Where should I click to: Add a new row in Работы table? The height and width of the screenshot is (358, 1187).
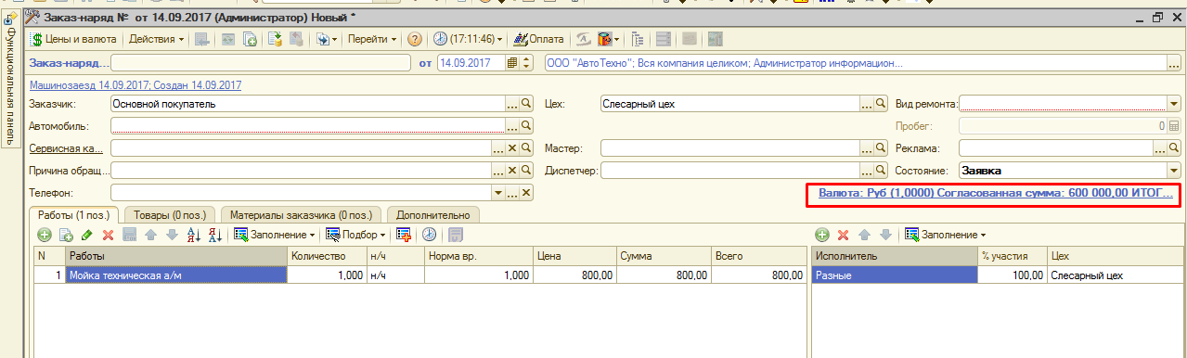click(x=44, y=236)
